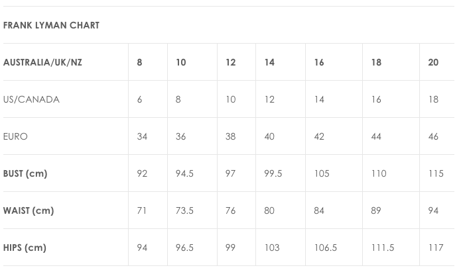Click the FRANK LYMAN CHART heading

coord(51,25)
